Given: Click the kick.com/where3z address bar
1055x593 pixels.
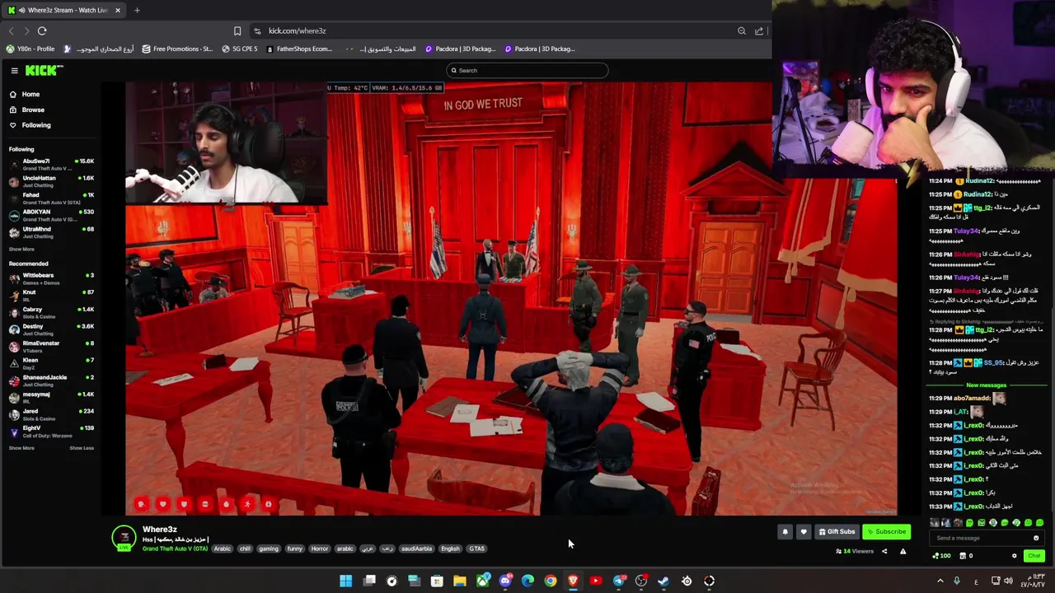Looking at the screenshot, I should pyautogui.click(x=297, y=30).
